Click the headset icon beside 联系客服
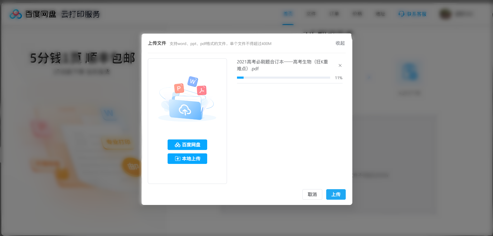This screenshot has height=236, width=493. pyautogui.click(x=401, y=14)
